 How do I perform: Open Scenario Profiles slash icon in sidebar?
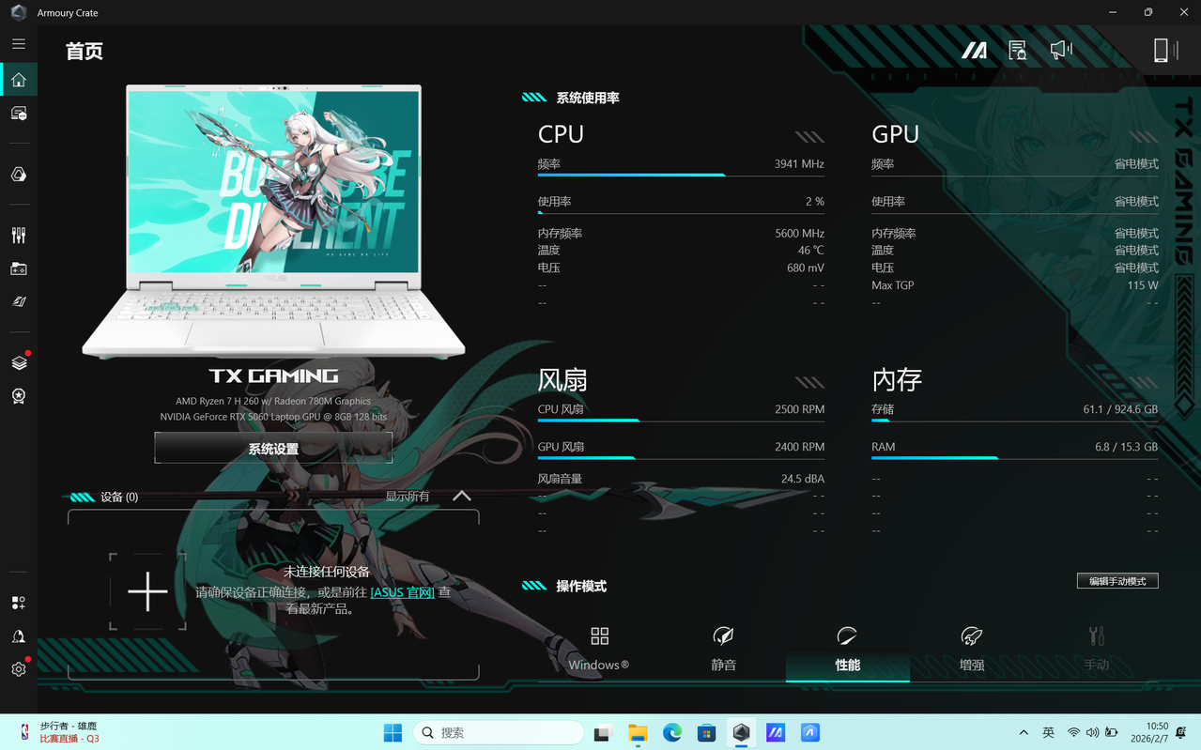[19, 301]
